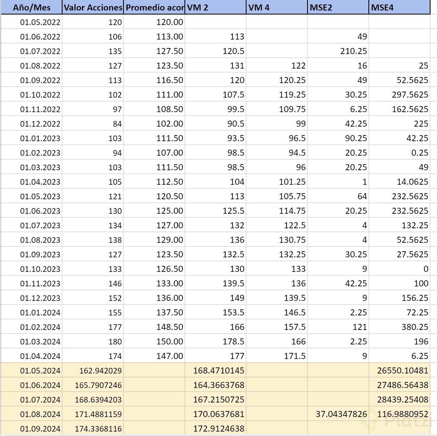Select the MSE4 column header cell
This screenshot has height=436, width=437.
tap(399, 7)
